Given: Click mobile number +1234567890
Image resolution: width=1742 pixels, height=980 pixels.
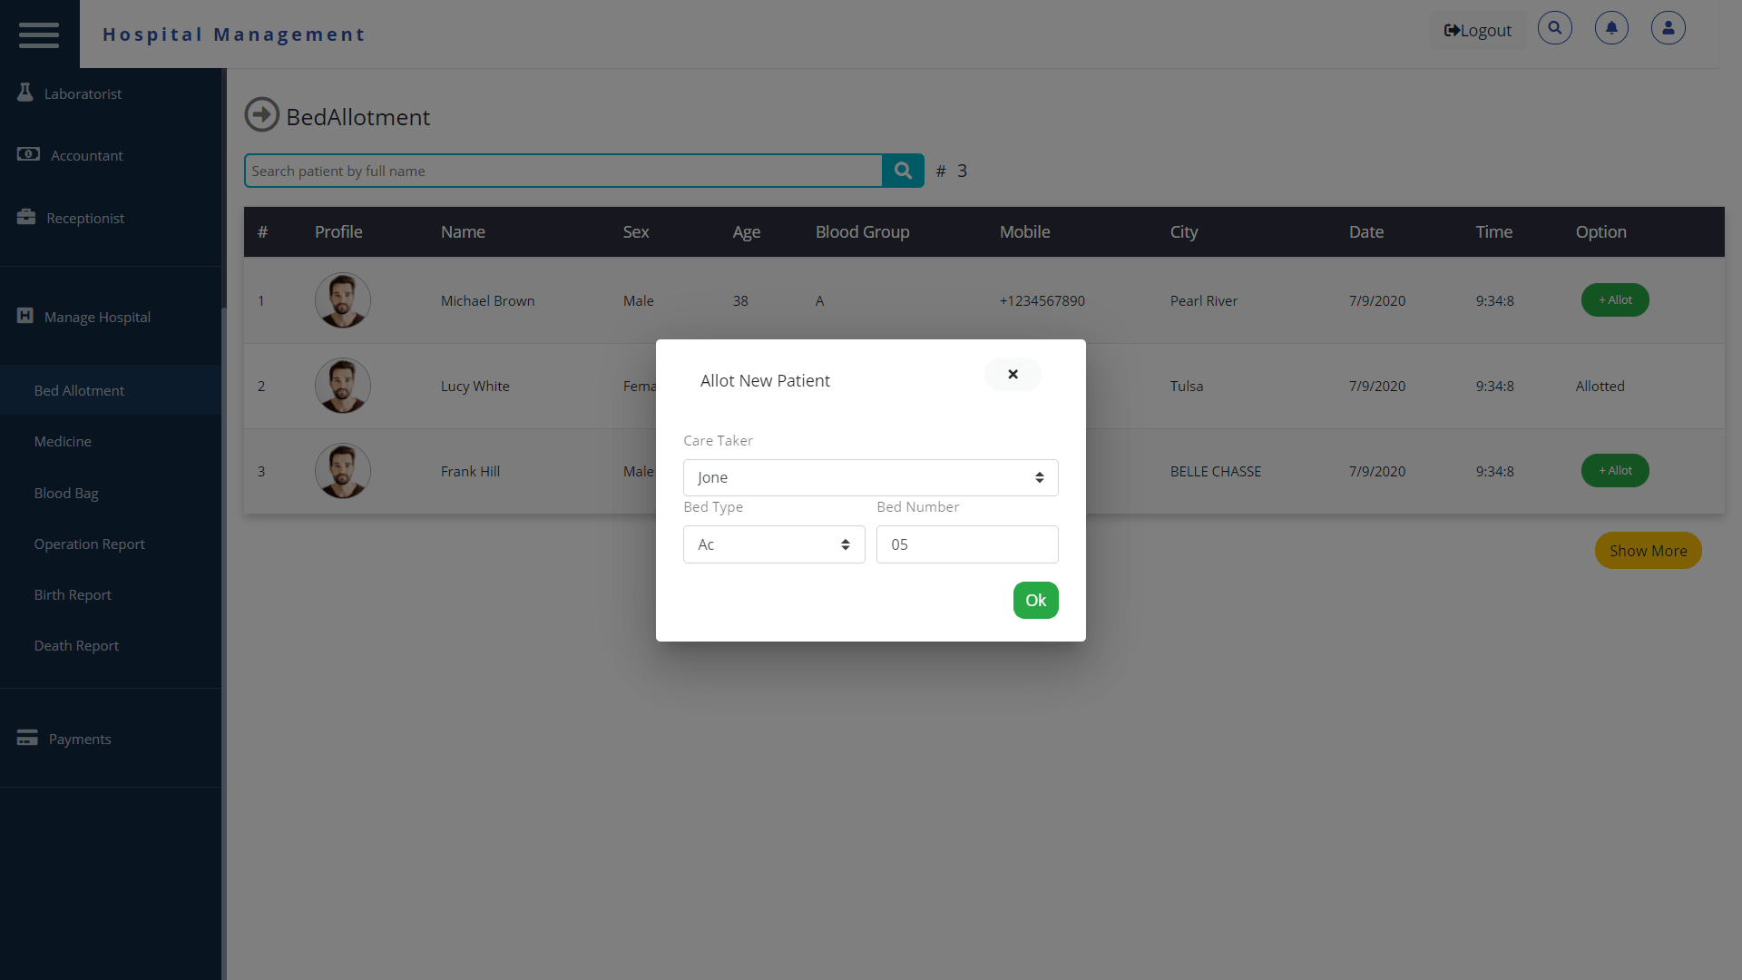Looking at the screenshot, I should click(1042, 300).
